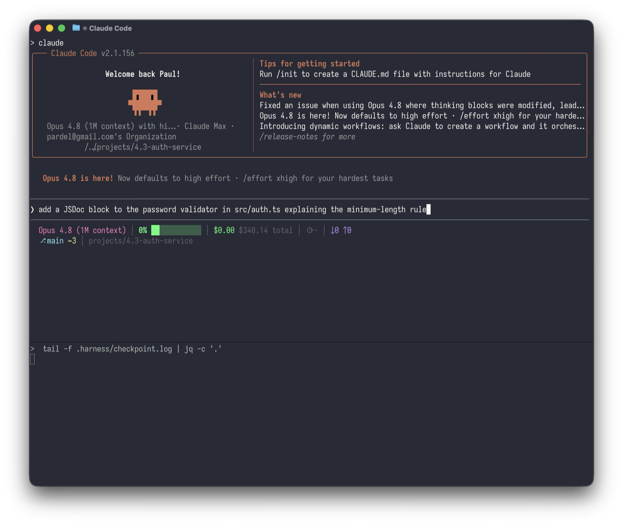Click the '$340.14 total' cost

click(x=266, y=230)
